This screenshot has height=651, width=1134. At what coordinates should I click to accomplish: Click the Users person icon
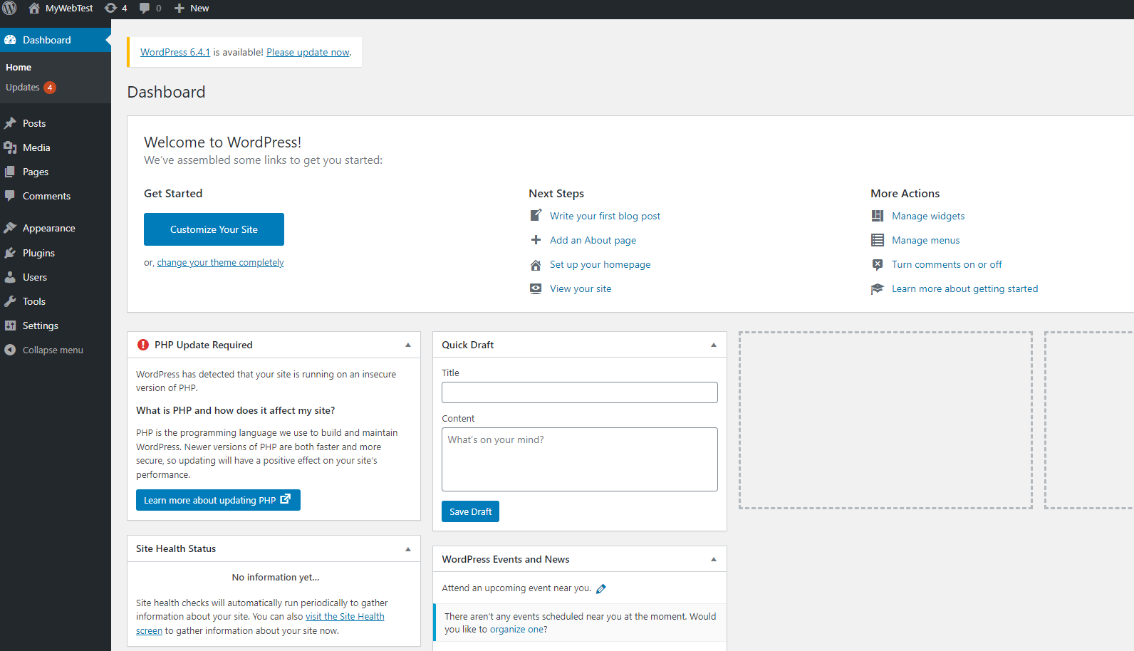pyautogui.click(x=10, y=277)
